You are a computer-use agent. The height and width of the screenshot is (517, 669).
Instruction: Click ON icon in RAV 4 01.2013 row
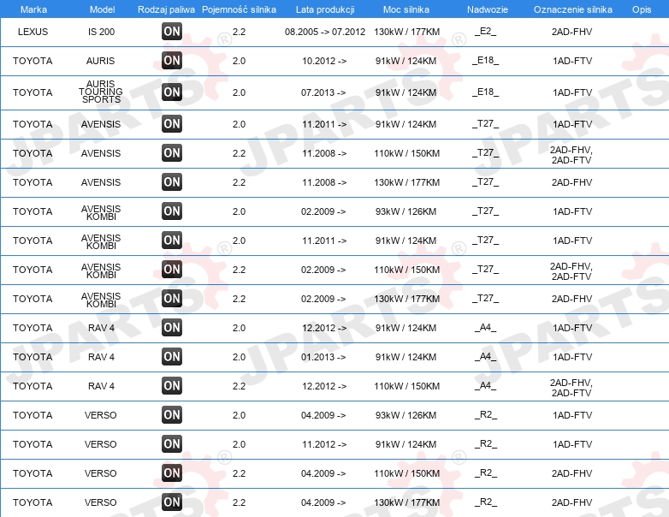point(171,356)
